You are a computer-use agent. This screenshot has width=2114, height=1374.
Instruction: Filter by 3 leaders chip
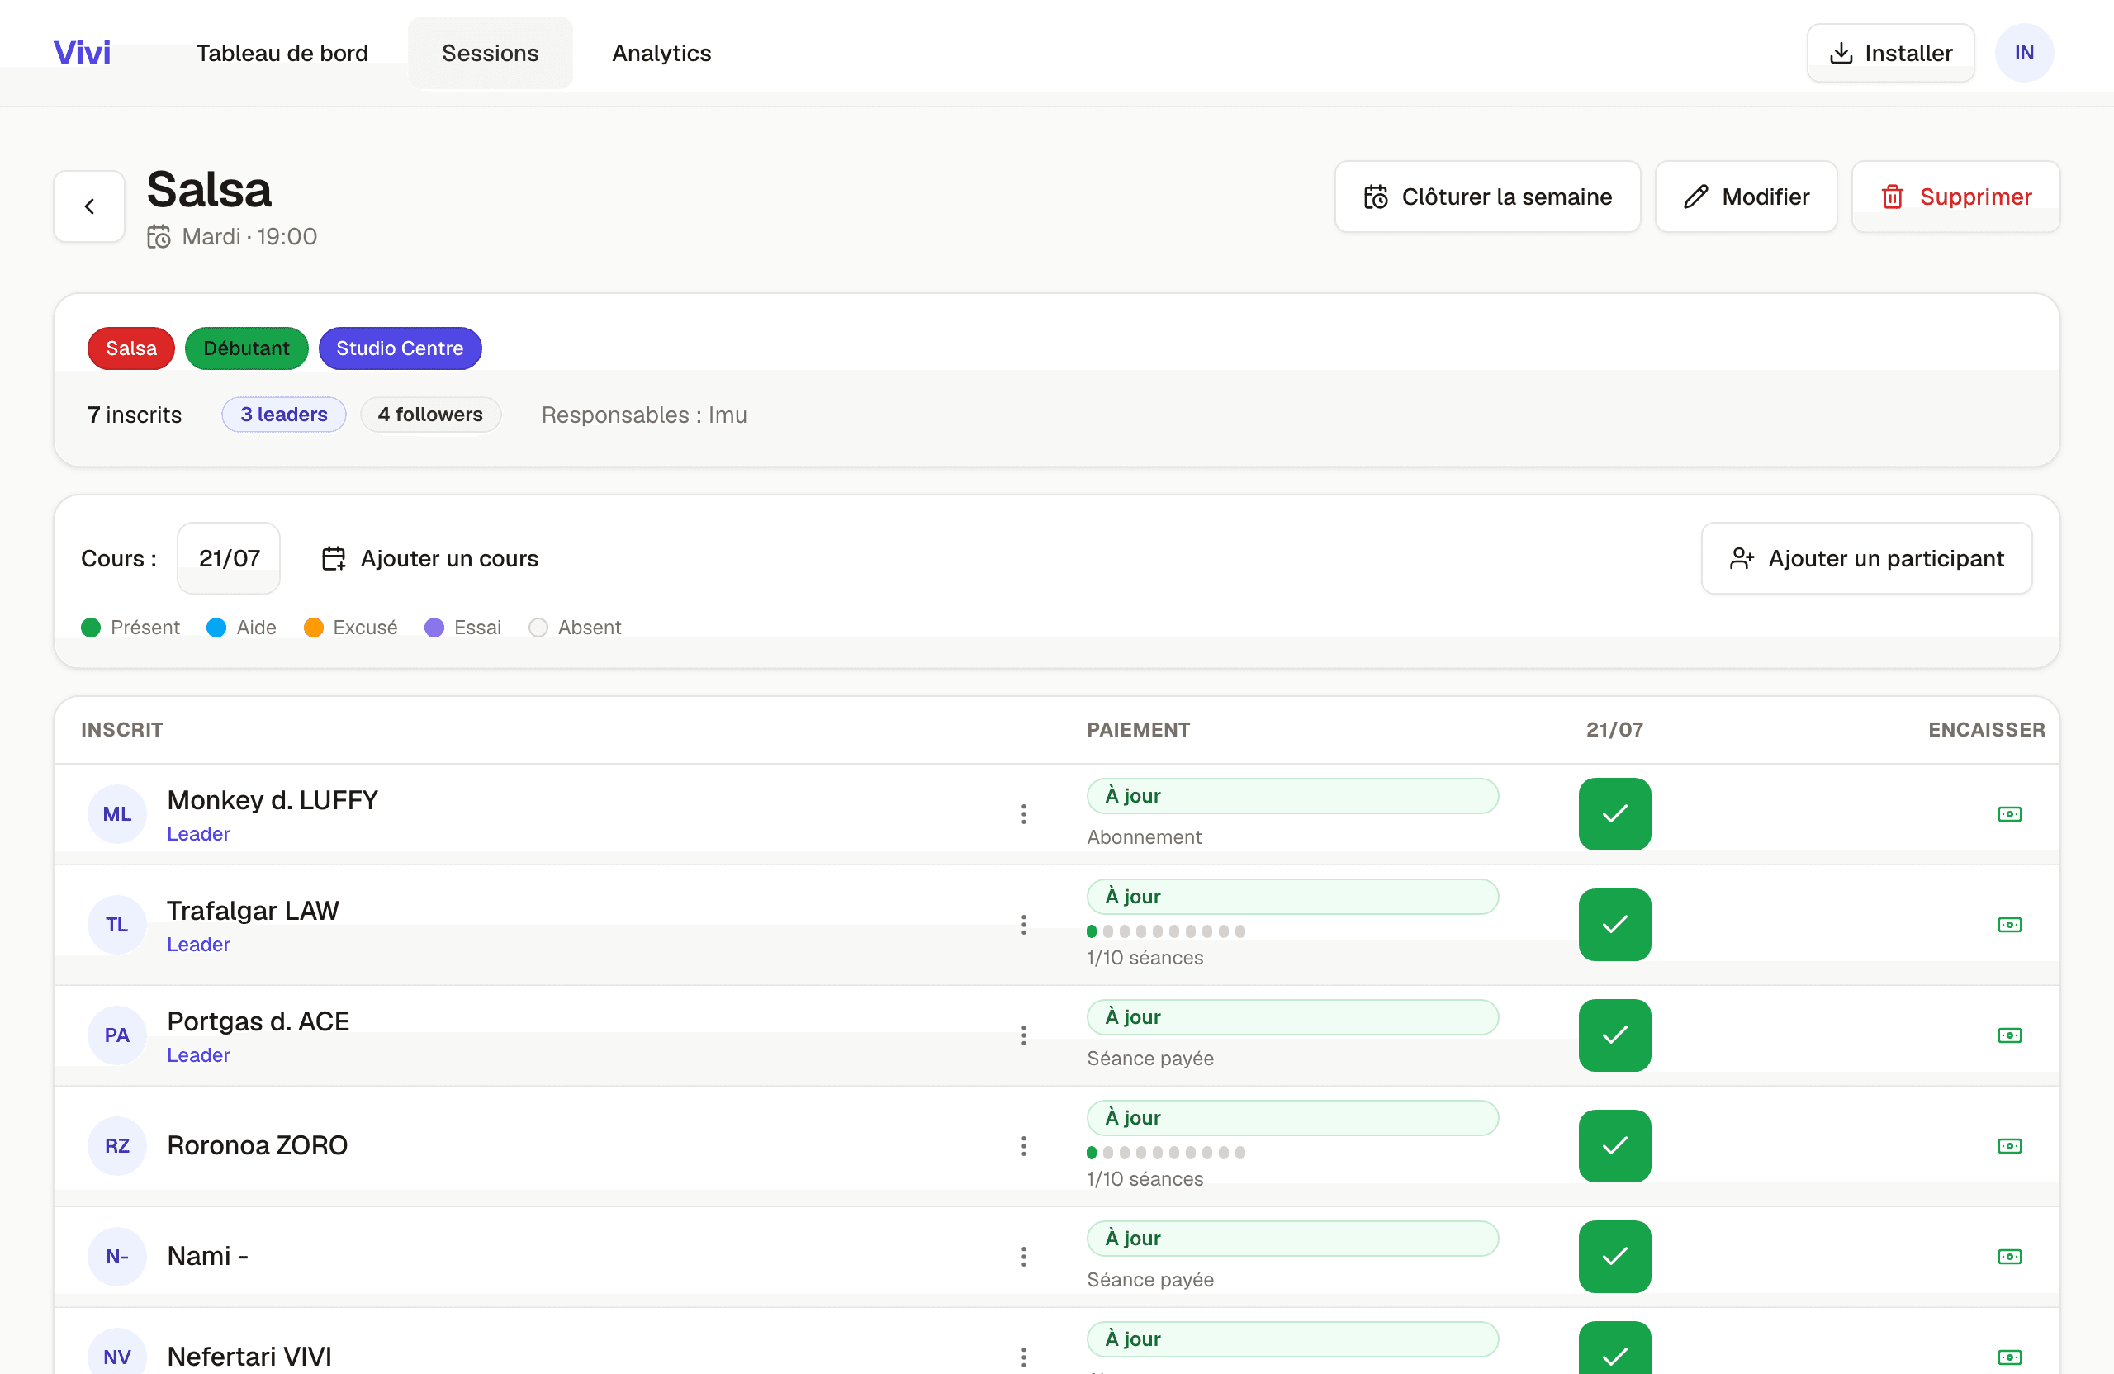tap(283, 415)
